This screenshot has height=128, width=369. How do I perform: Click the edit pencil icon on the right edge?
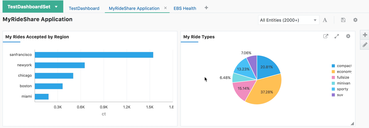[x=365, y=45]
